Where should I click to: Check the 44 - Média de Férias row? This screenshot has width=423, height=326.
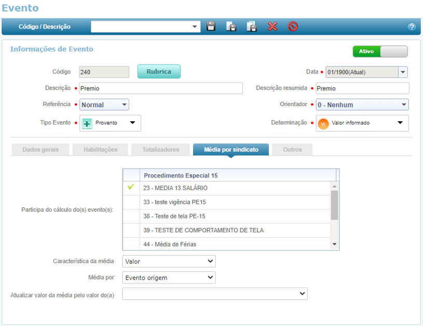click(131, 244)
